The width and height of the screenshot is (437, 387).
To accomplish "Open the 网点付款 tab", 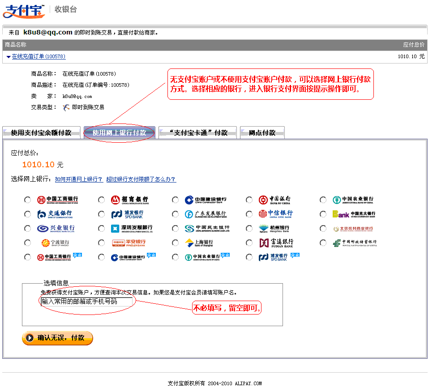I will click(262, 132).
